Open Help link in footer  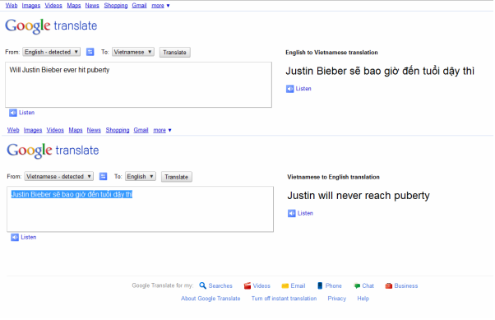pyautogui.click(x=363, y=299)
